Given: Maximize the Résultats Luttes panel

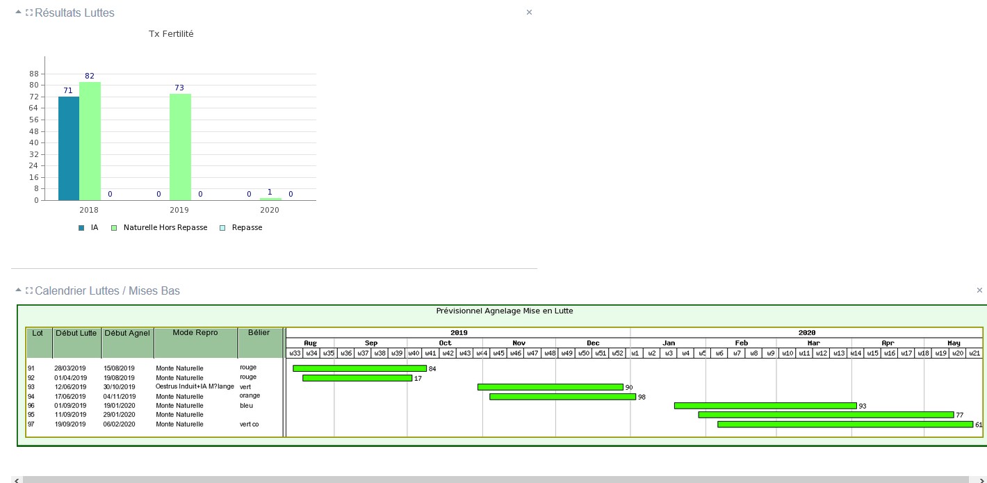Looking at the screenshot, I should (x=29, y=13).
